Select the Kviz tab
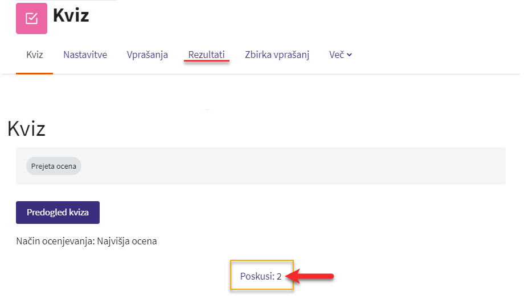This screenshot has height=308, width=525. (x=35, y=55)
